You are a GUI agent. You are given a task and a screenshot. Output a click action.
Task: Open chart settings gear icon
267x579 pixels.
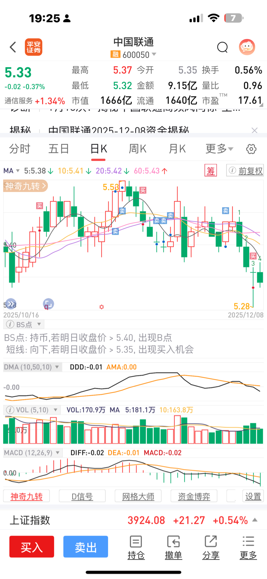(251, 149)
